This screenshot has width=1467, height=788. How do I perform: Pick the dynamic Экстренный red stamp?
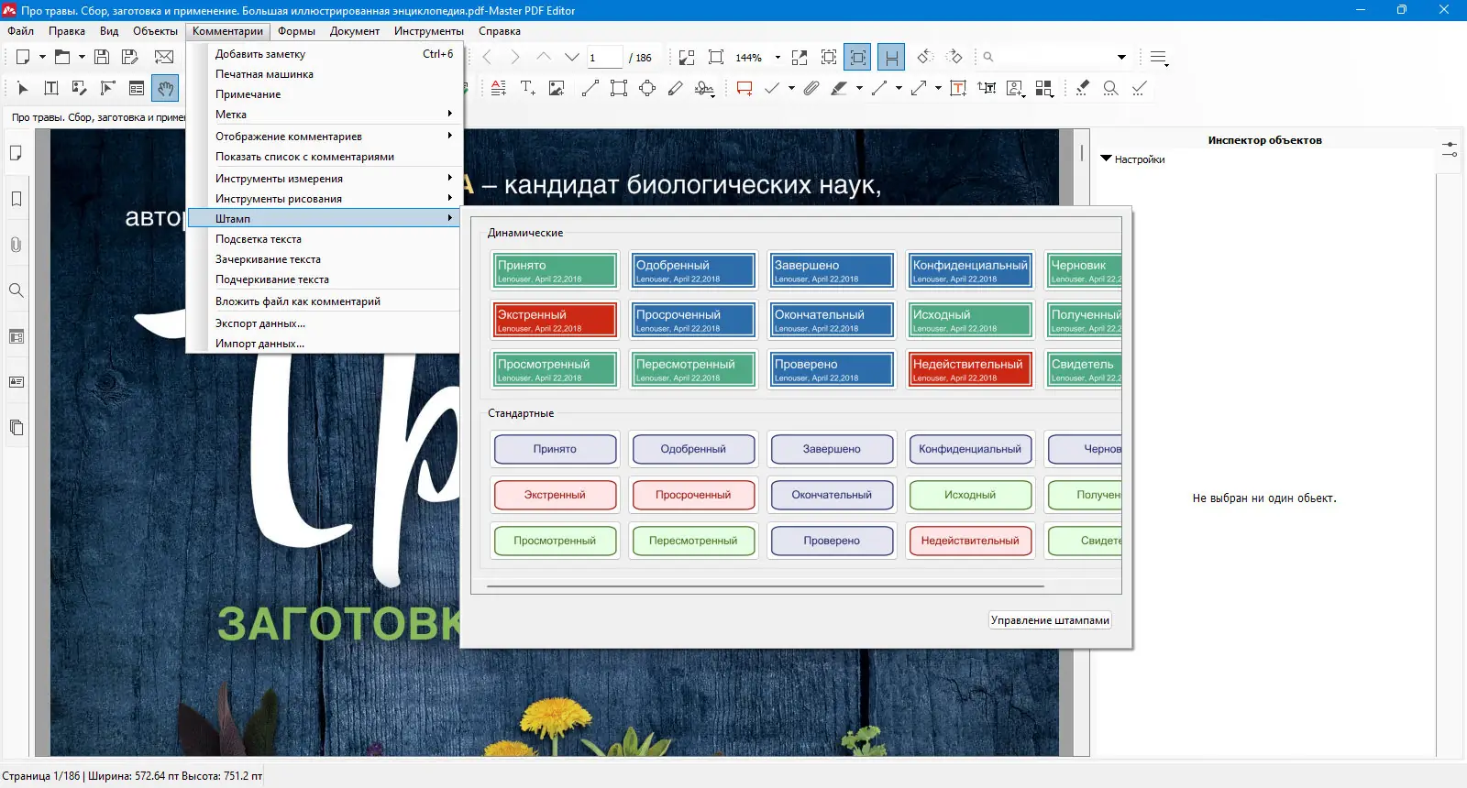pyautogui.click(x=555, y=320)
